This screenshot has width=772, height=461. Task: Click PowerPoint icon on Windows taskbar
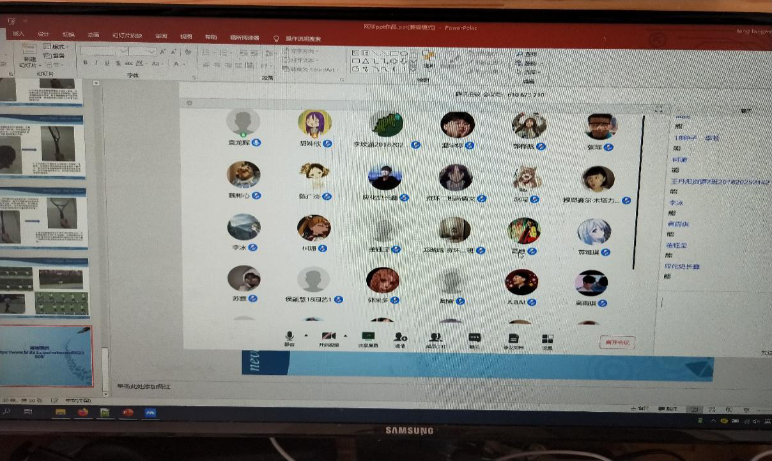click(127, 413)
